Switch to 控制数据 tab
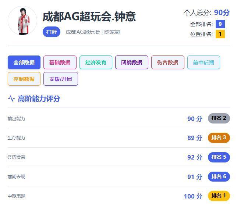 tap(24, 79)
